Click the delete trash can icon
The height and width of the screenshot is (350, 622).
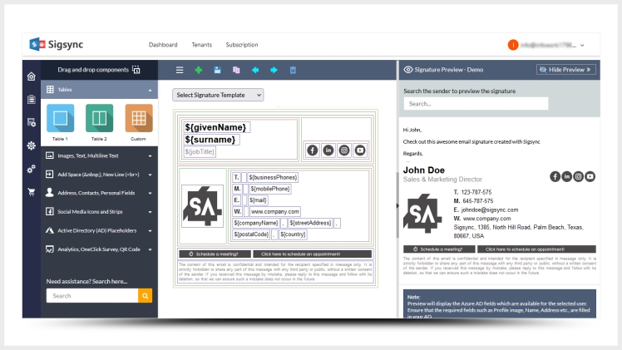pyautogui.click(x=293, y=71)
